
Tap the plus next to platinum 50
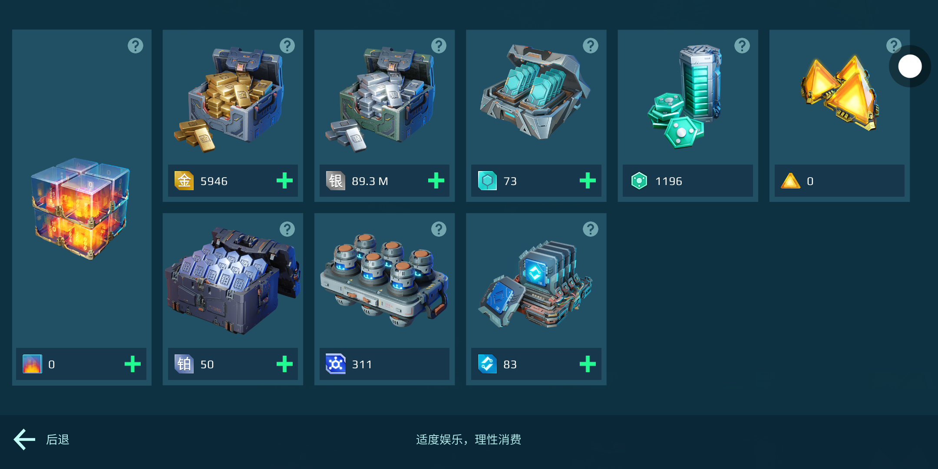pyautogui.click(x=284, y=364)
